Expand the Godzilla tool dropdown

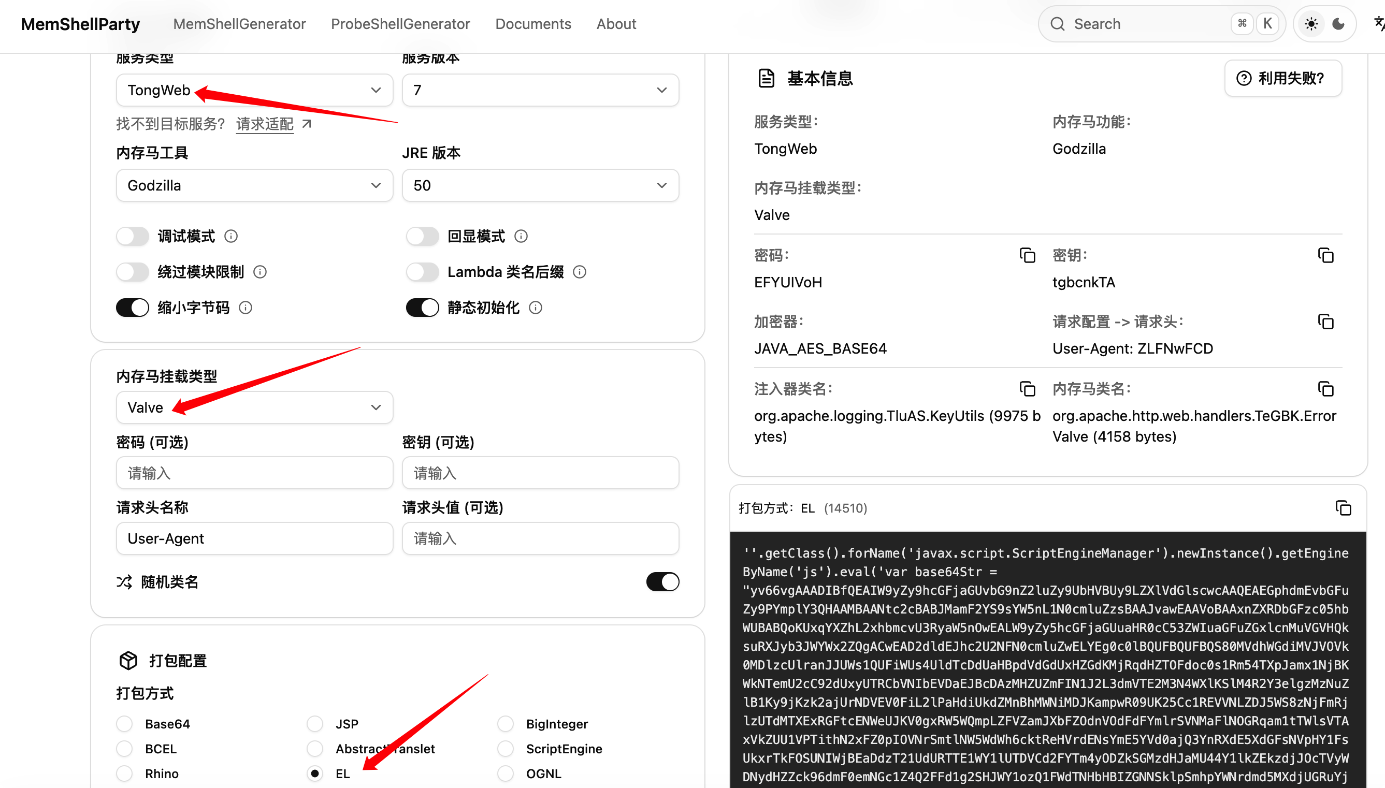pyautogui.click(x=254, y=186)
